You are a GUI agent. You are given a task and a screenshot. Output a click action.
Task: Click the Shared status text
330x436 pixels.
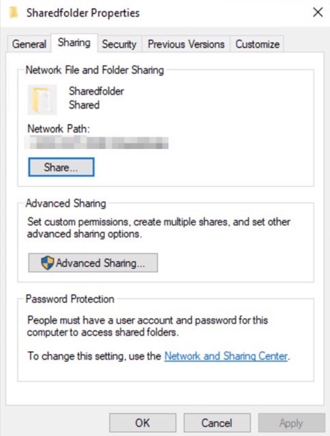pyautogui.click(x=84, y=105)
